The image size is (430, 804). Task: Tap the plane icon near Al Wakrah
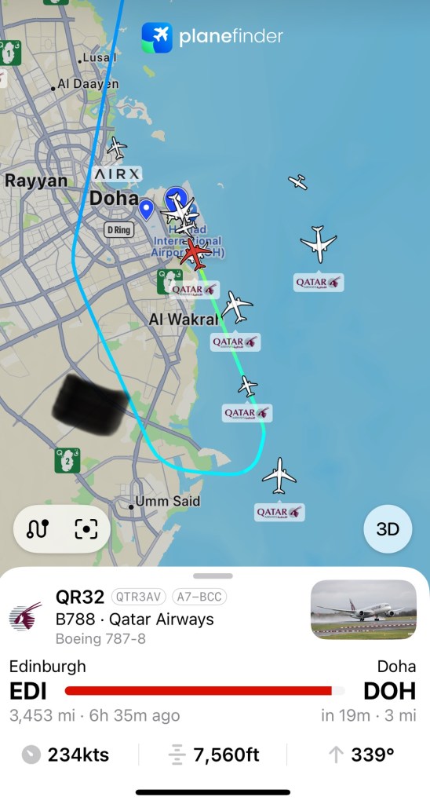coord(237,307)
